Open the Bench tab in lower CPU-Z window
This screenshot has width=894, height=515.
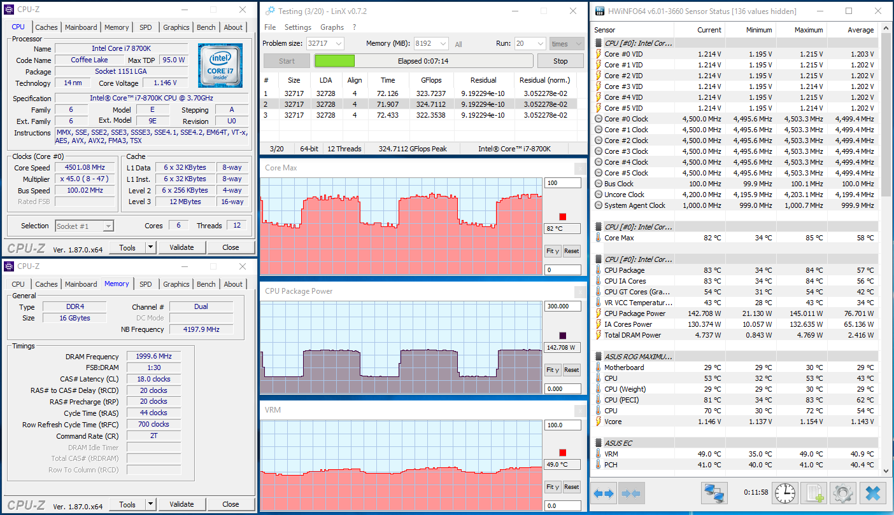tap(206, 284)
